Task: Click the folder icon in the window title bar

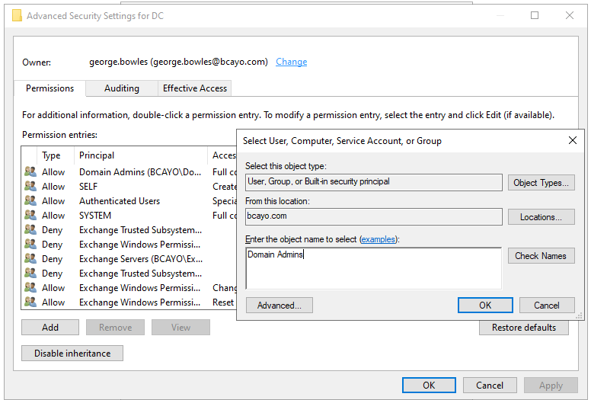Action: 17,16
